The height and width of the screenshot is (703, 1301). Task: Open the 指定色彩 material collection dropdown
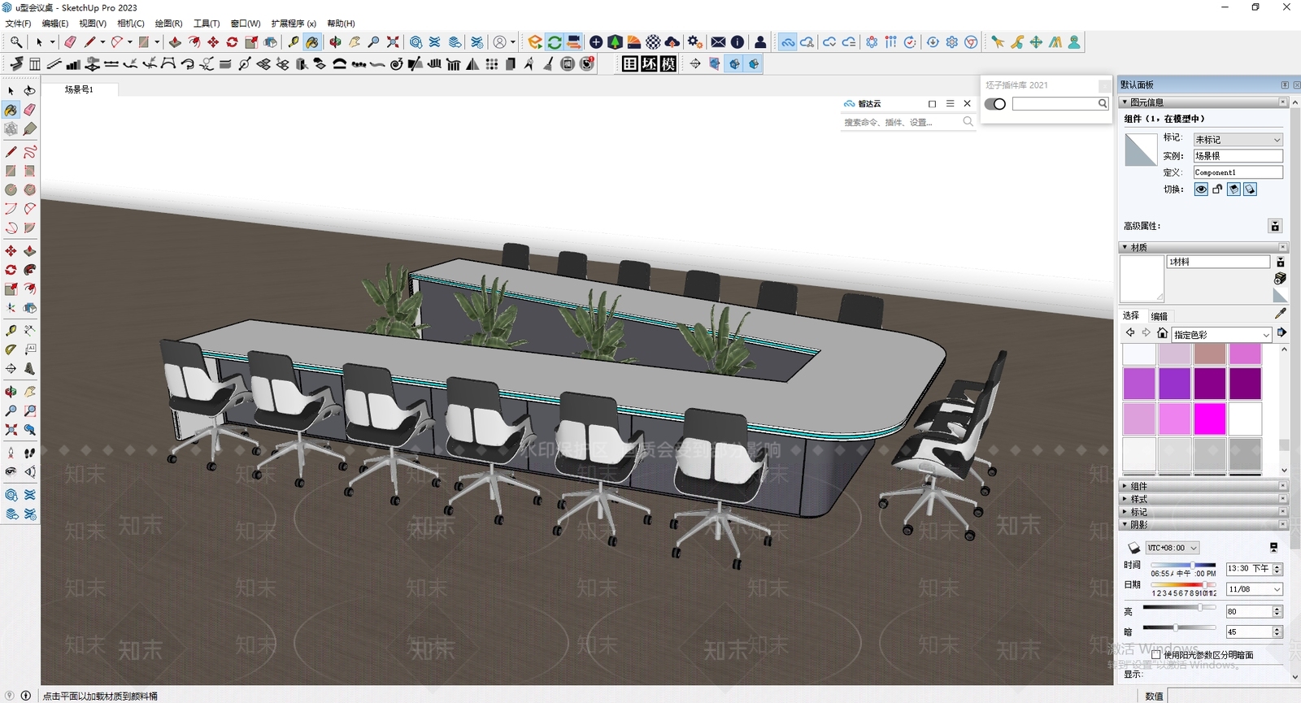tap(1221, 334)
